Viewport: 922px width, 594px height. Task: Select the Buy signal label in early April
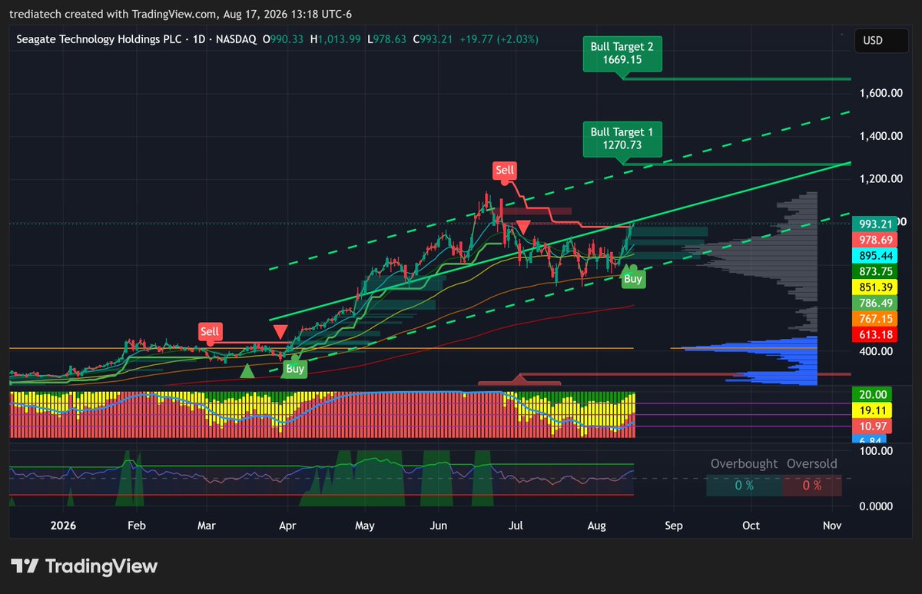(x=295, y=369)
